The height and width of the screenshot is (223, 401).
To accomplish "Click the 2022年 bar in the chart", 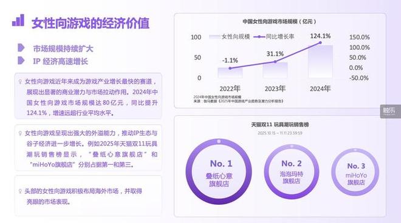I will (x=230, y=73).
